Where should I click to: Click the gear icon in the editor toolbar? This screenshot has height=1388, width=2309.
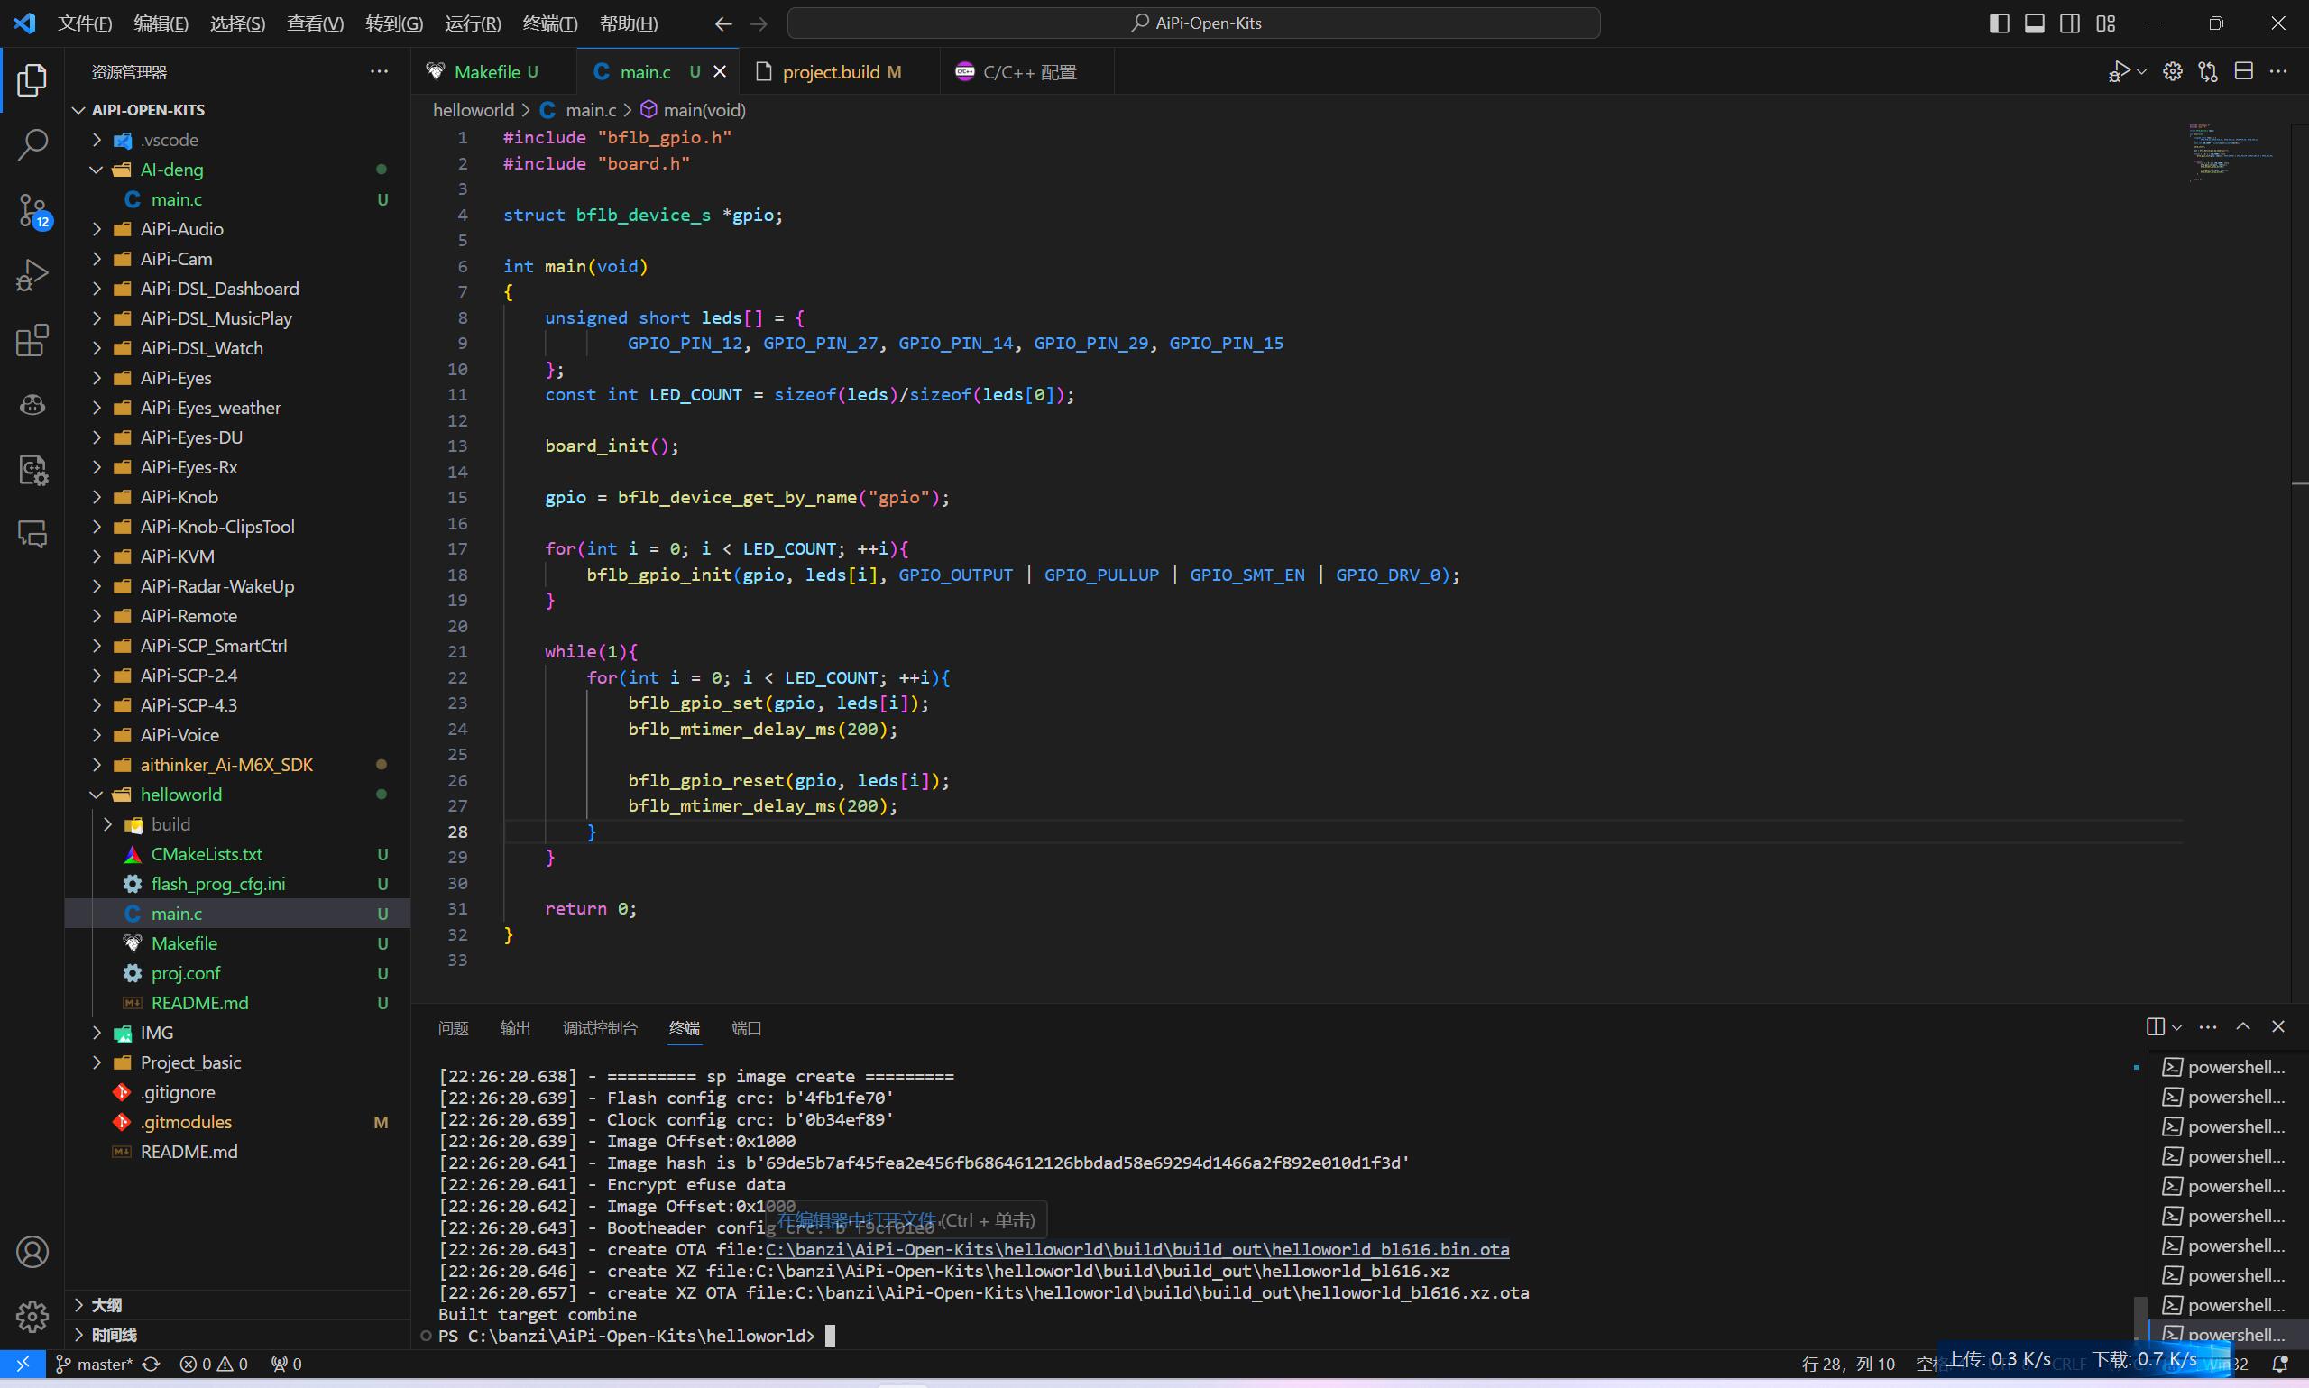tap(2173, 71)
